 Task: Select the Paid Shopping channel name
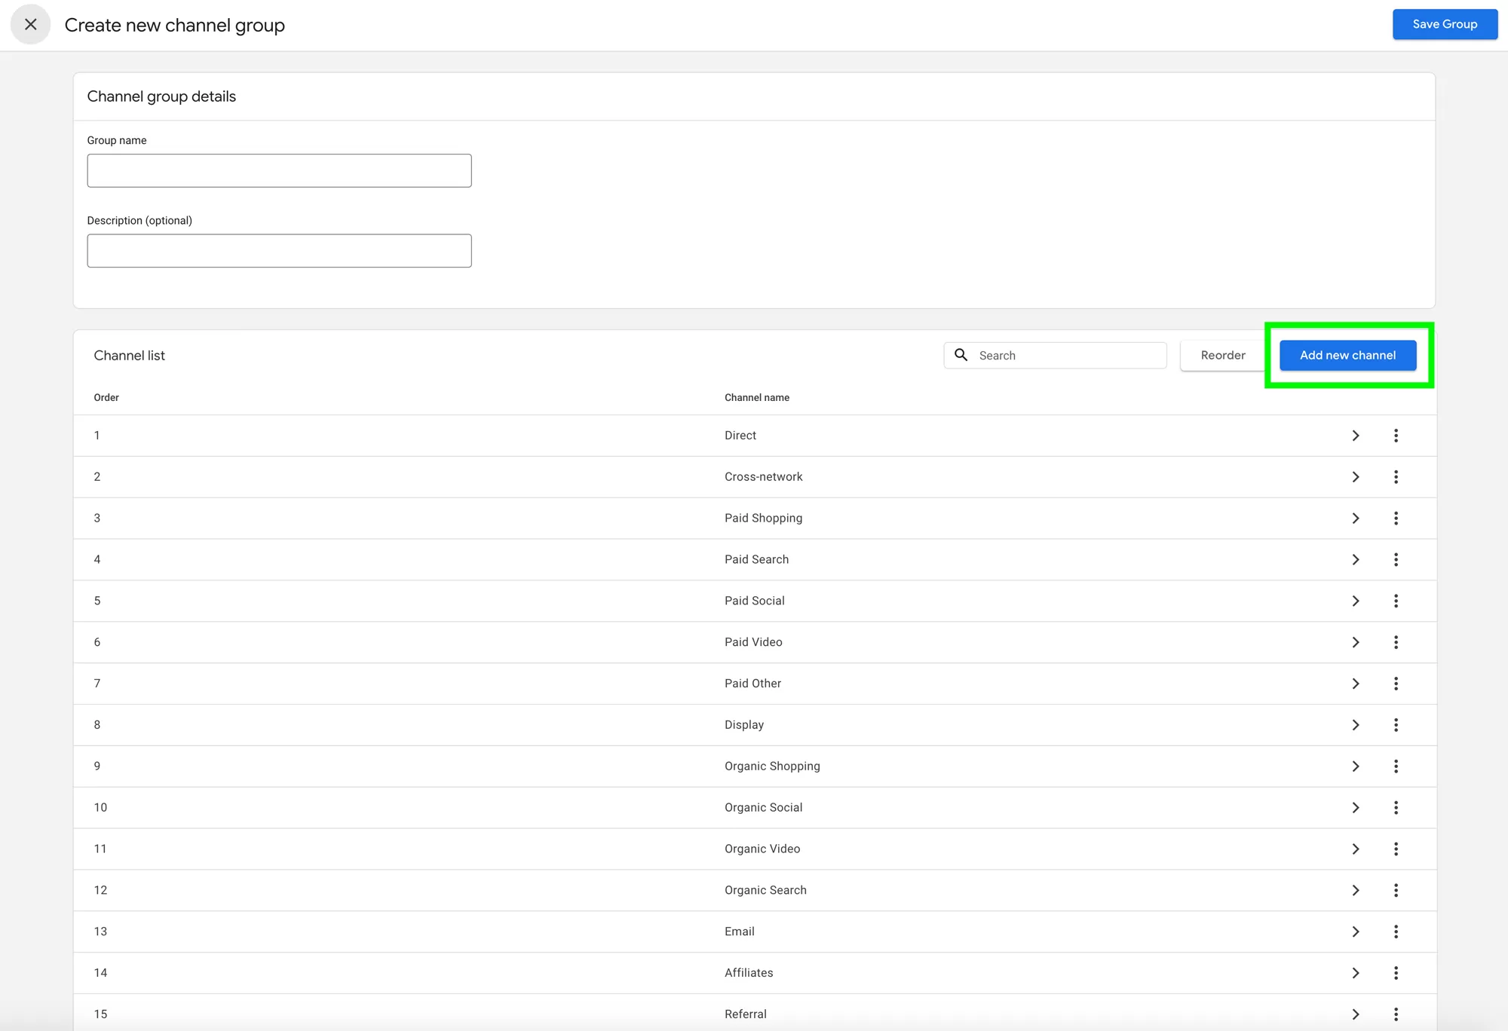763,519
